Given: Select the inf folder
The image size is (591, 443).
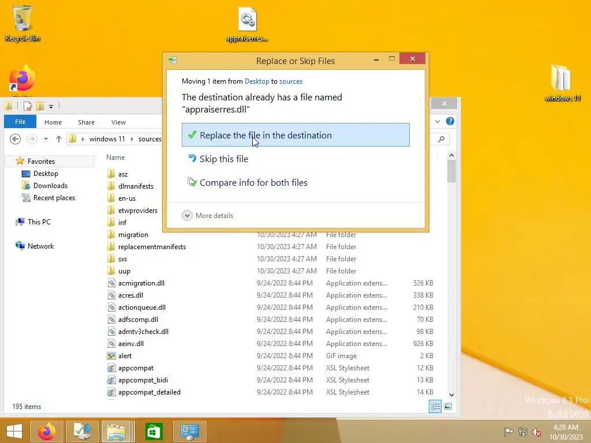Looking at the screenshot, I should 122,222.
